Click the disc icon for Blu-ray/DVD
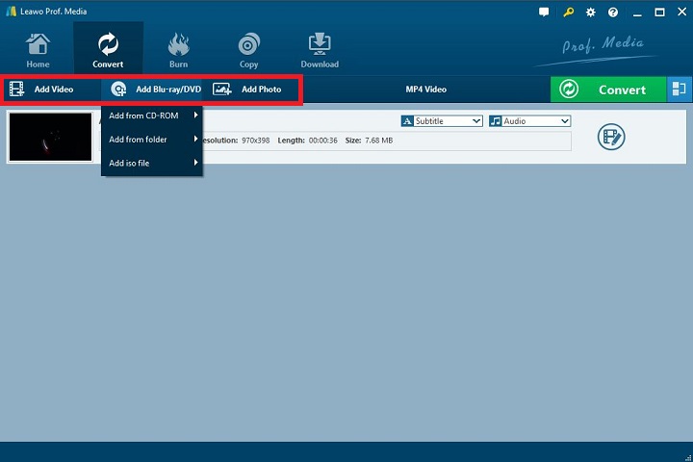Screen dimensions: 693x462 click(118, 89)
